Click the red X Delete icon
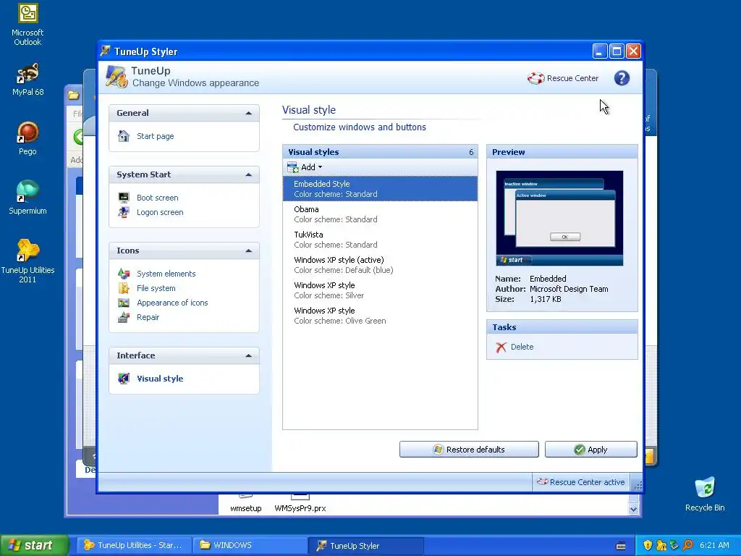Screen dimensions: 741x556 (x=501, y=347)
